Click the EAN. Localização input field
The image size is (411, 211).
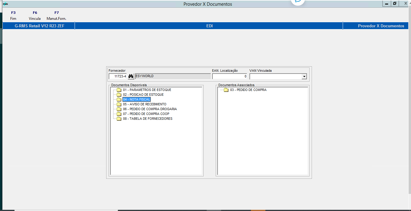click(230, 76)
